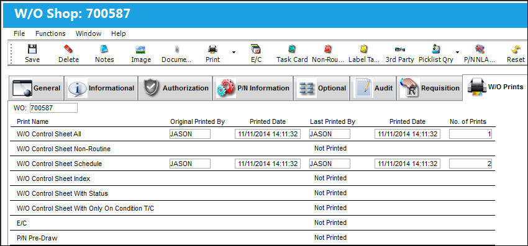
Task: Switch to the Audit tab
Action: pos(373,89)
